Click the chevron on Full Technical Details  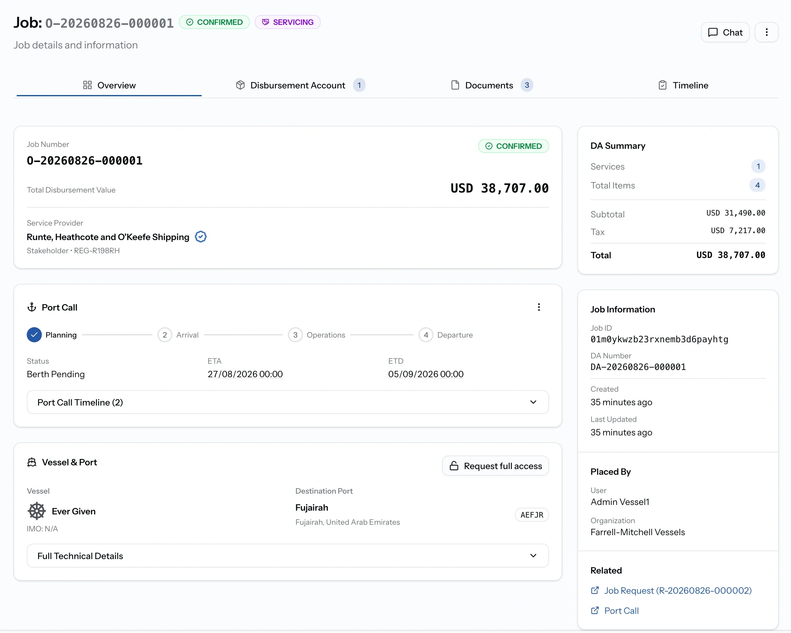[533, 556]
